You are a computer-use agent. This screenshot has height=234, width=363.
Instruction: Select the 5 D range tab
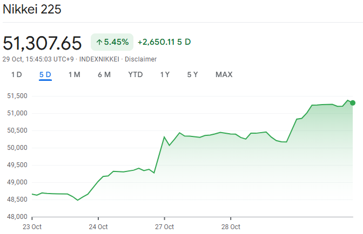(45, 74)
